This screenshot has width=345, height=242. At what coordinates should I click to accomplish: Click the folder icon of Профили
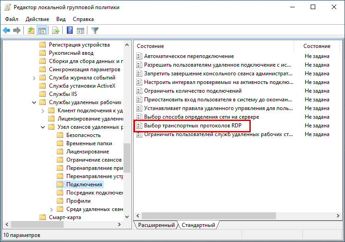[60, 201]
